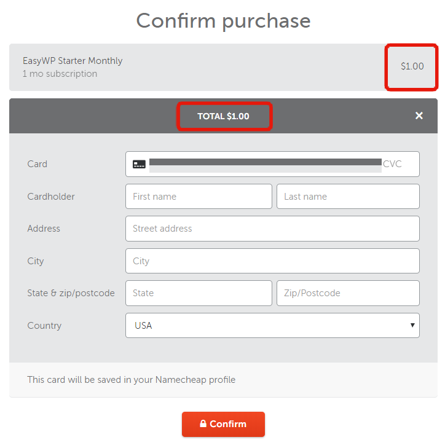The height and width of the screenshot is (448, 445).
Task: Click the State & zip/postcode label
Action: coord(71,293)
